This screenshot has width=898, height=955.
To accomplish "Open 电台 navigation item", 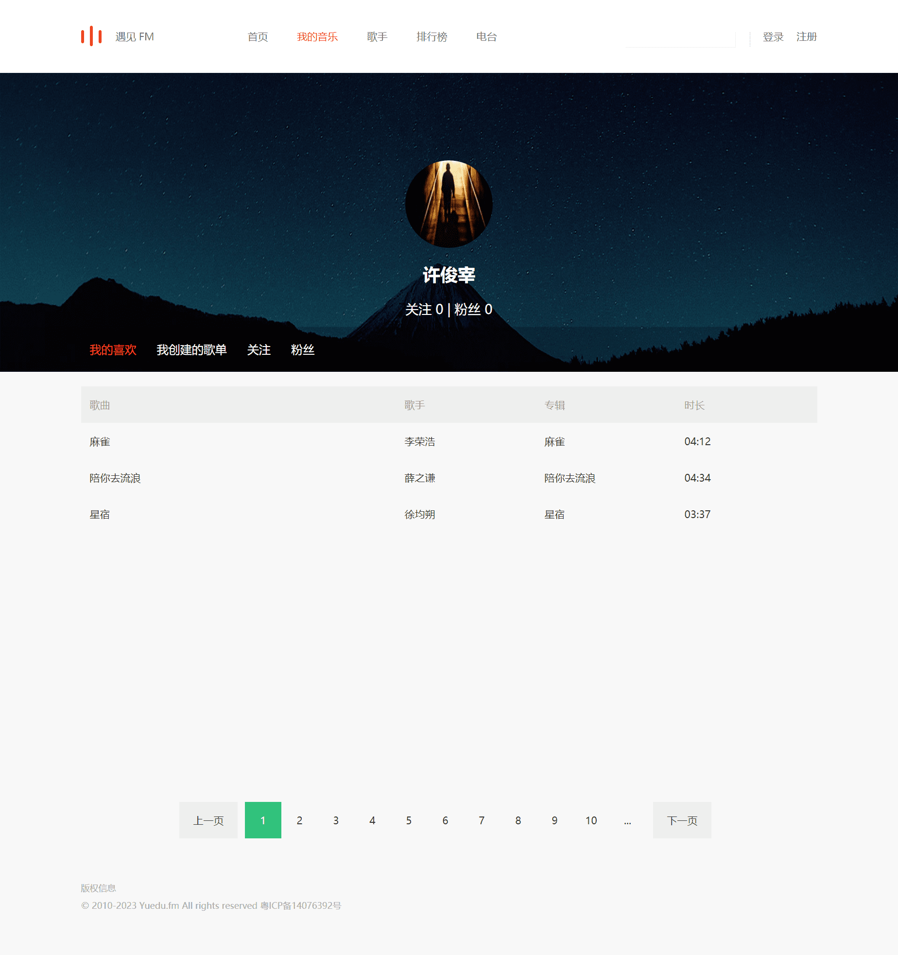I will (486, 37).
